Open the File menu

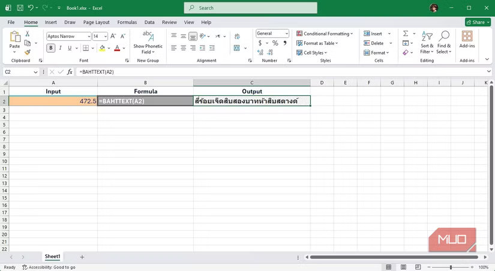point(11,22)
